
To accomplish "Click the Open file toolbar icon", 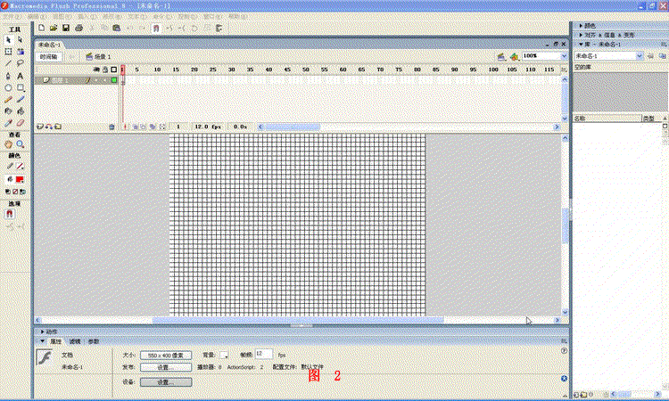I will 54,29.
